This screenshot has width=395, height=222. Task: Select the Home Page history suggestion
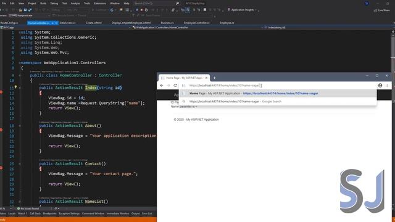[x=278, y=93]
